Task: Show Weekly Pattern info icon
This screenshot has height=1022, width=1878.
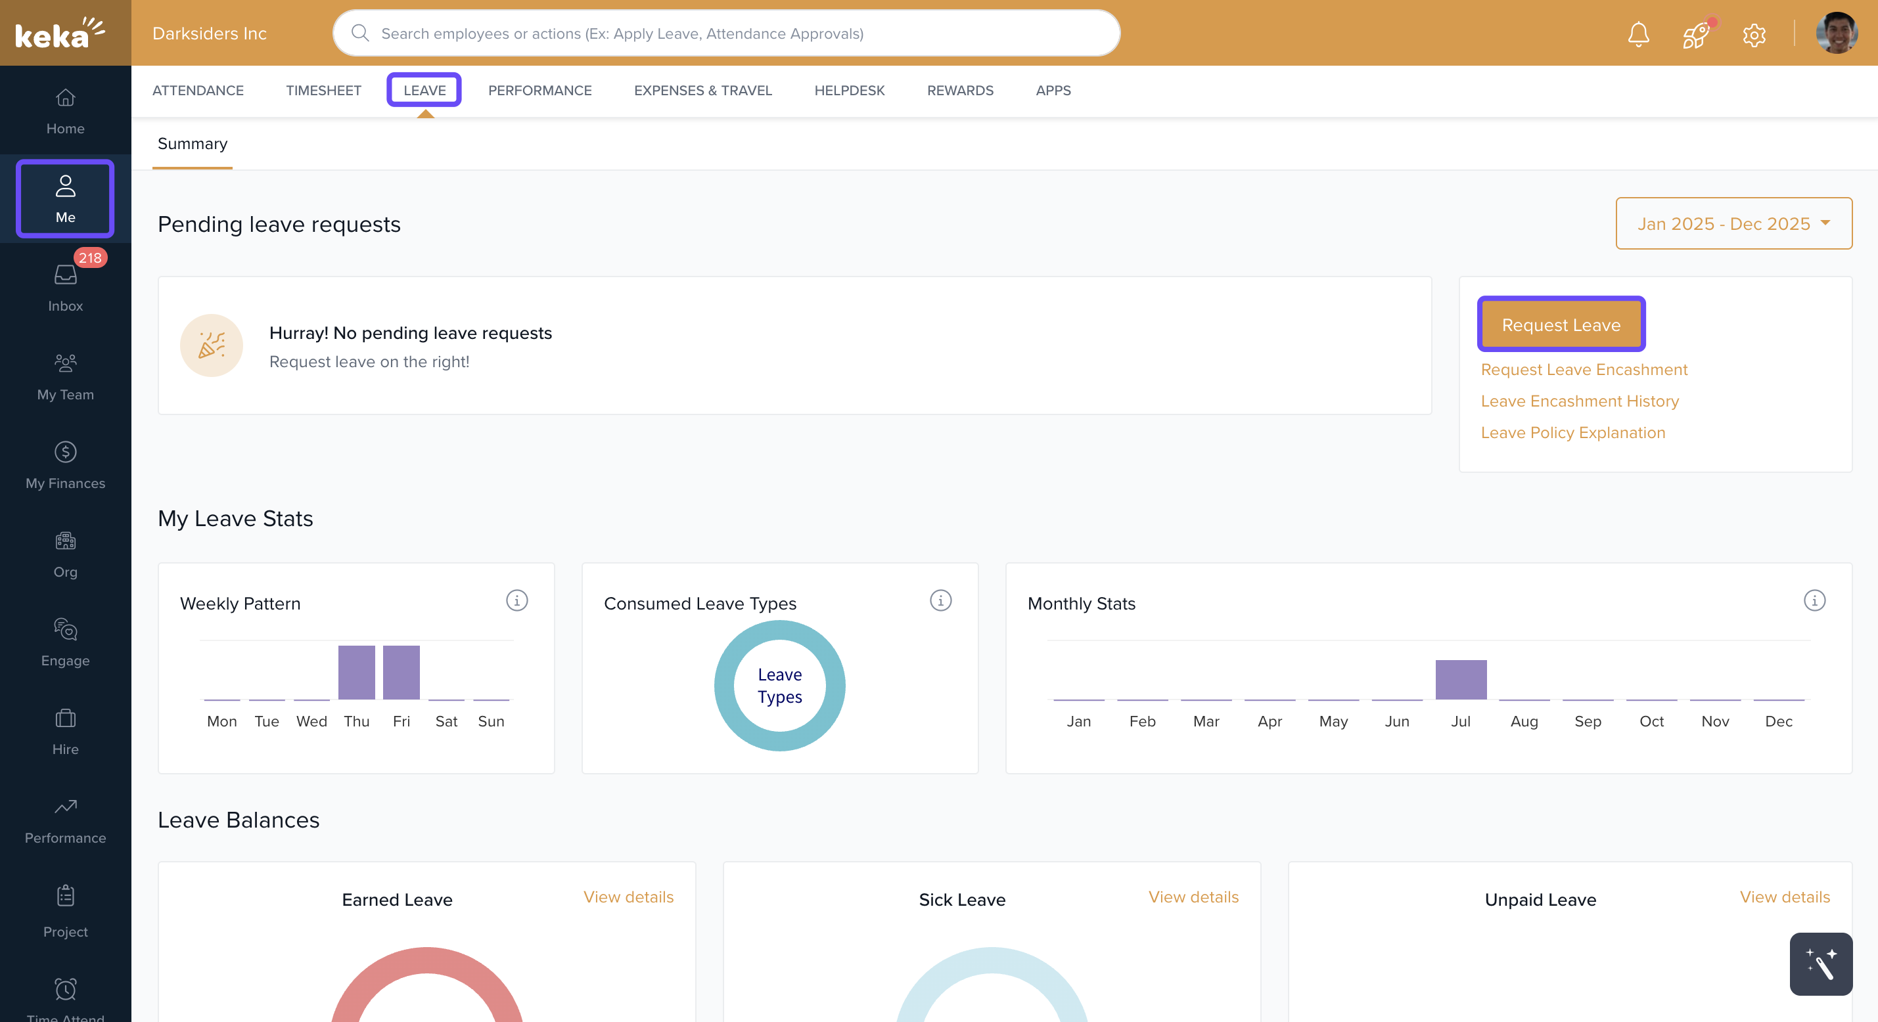Action: (x=517, y=601)
